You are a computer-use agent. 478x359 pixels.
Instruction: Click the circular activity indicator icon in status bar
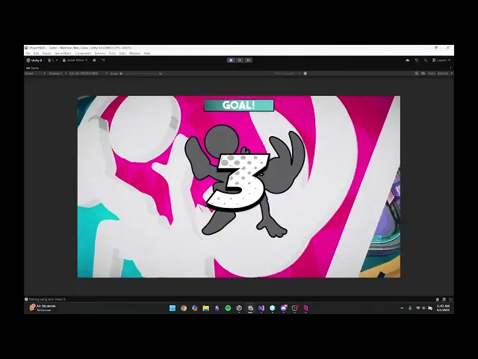450,299
